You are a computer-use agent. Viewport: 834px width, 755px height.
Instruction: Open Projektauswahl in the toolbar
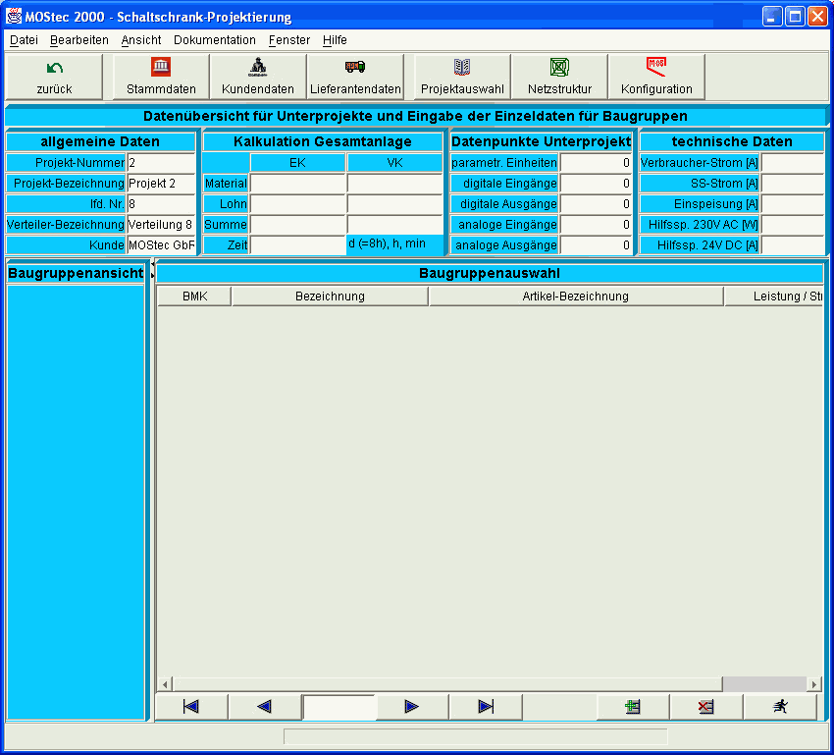[462, 77]
